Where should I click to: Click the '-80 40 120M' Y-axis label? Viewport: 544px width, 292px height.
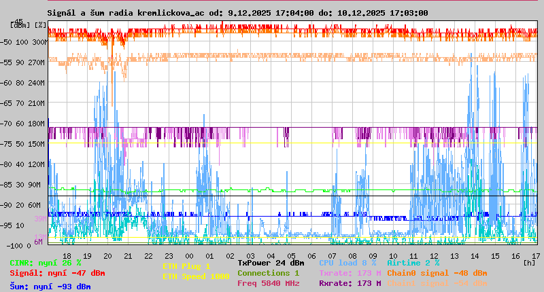point(22,164)
